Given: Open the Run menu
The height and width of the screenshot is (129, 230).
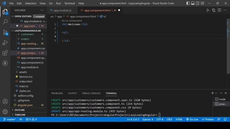Looking at the screenshot, I should 58,3.
